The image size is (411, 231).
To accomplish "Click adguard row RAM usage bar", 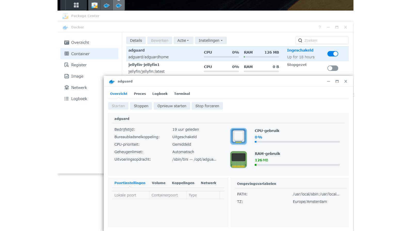I will coord(261,57).
